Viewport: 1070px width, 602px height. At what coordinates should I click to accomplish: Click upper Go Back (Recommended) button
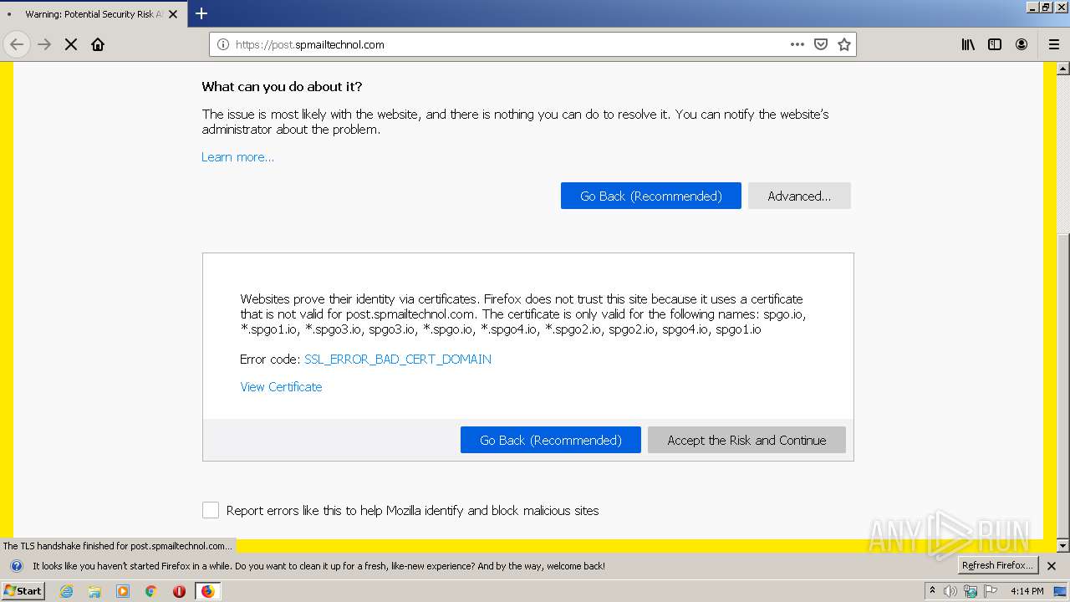[651, 196]
